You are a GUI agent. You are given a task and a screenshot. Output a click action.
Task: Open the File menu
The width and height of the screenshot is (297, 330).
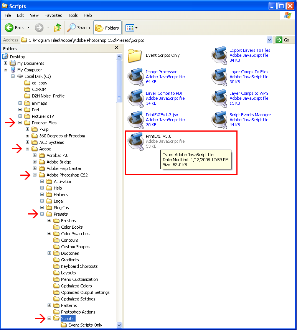8,15
